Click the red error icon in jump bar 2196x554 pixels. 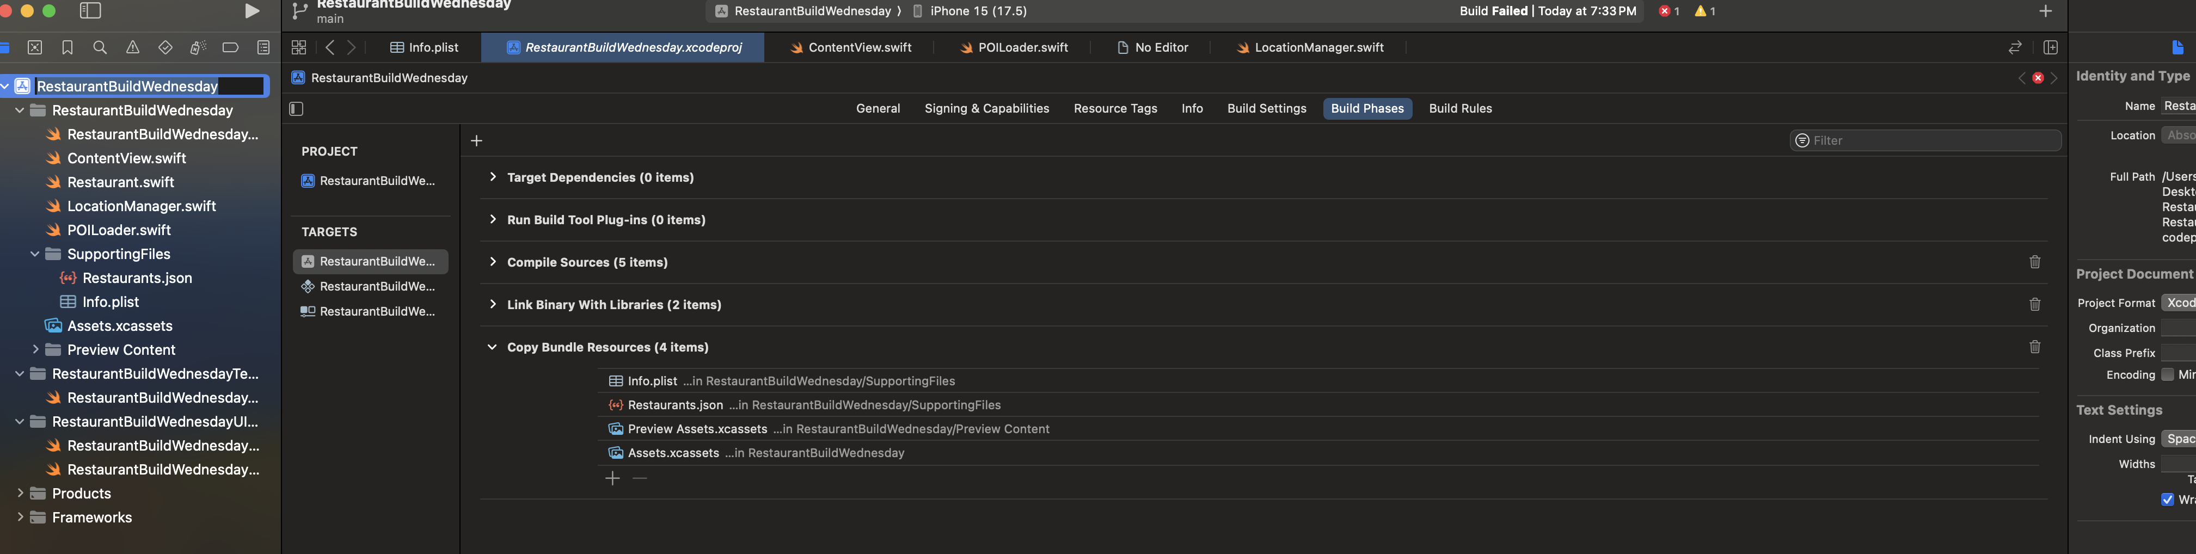coord(2038,78)
